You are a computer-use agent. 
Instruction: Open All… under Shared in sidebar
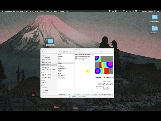[x=49, y=83]
